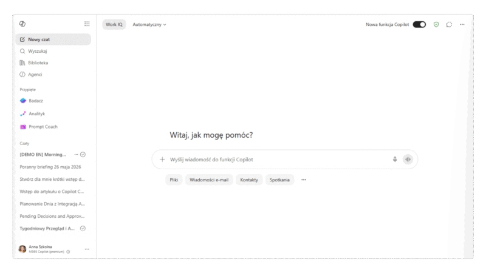This screenshot has height=273, width=486.
Task: Click the voice waveform icon
Action: pos(408,160)
